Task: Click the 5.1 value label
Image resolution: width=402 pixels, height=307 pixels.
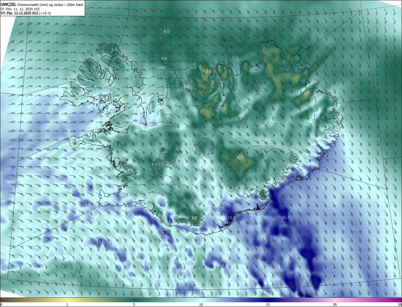Action: click(x=118, y=145)
